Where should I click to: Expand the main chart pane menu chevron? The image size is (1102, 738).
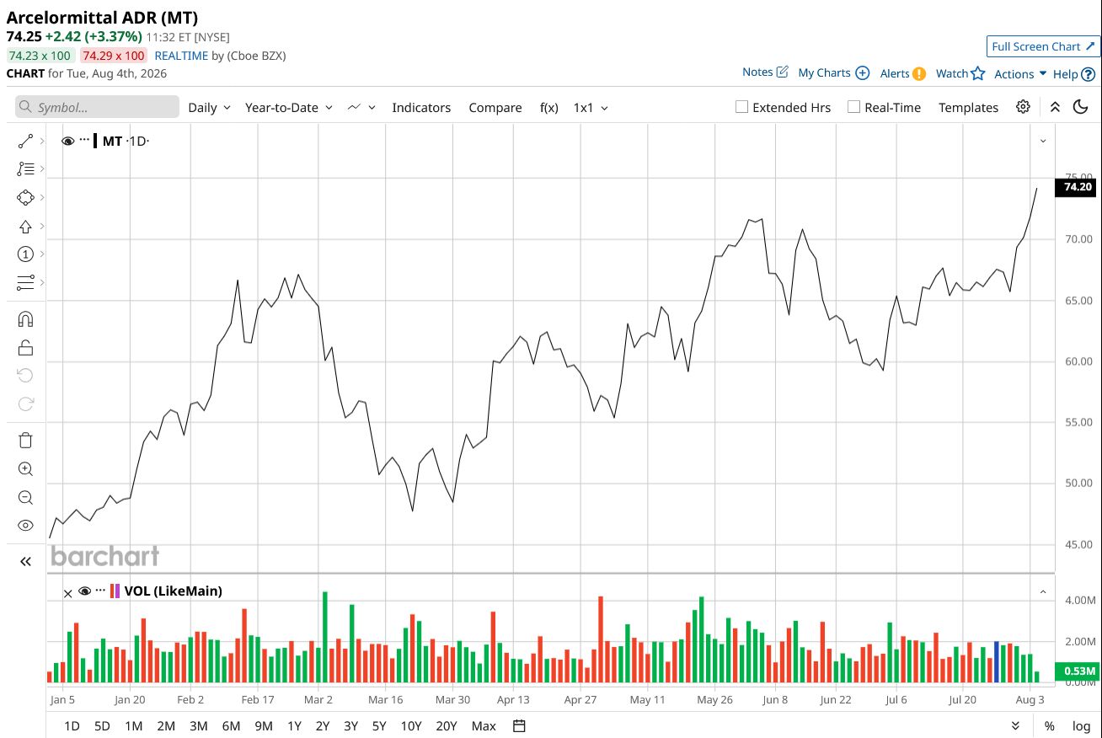pyautogui.click(x=1043, y=141)
